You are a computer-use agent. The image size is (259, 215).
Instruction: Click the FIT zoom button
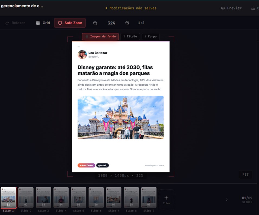(245, 175)
